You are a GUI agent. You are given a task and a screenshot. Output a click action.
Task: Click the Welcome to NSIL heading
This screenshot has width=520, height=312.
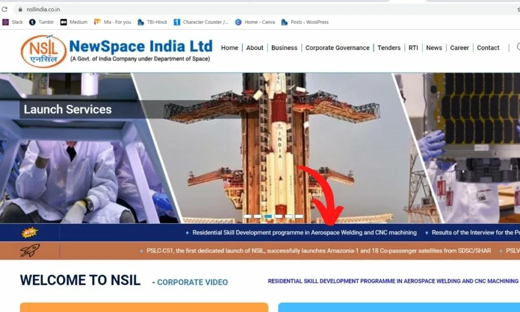(80, 280)
